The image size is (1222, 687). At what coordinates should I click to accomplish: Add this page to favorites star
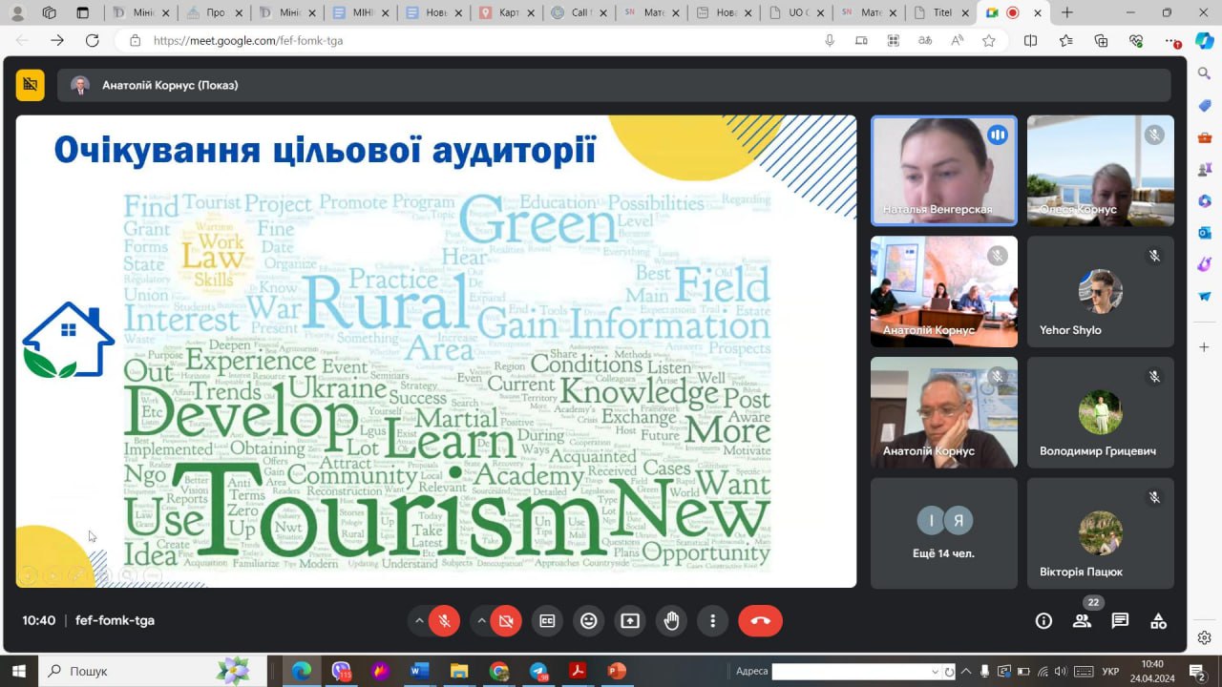point(989,41)
